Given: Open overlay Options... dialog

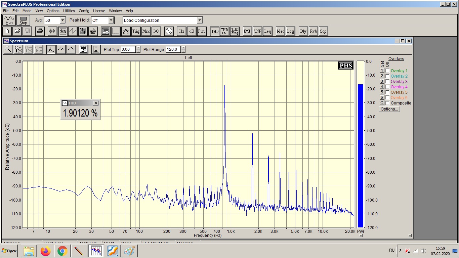Looking at the screenshot, I should pos(389,109).
